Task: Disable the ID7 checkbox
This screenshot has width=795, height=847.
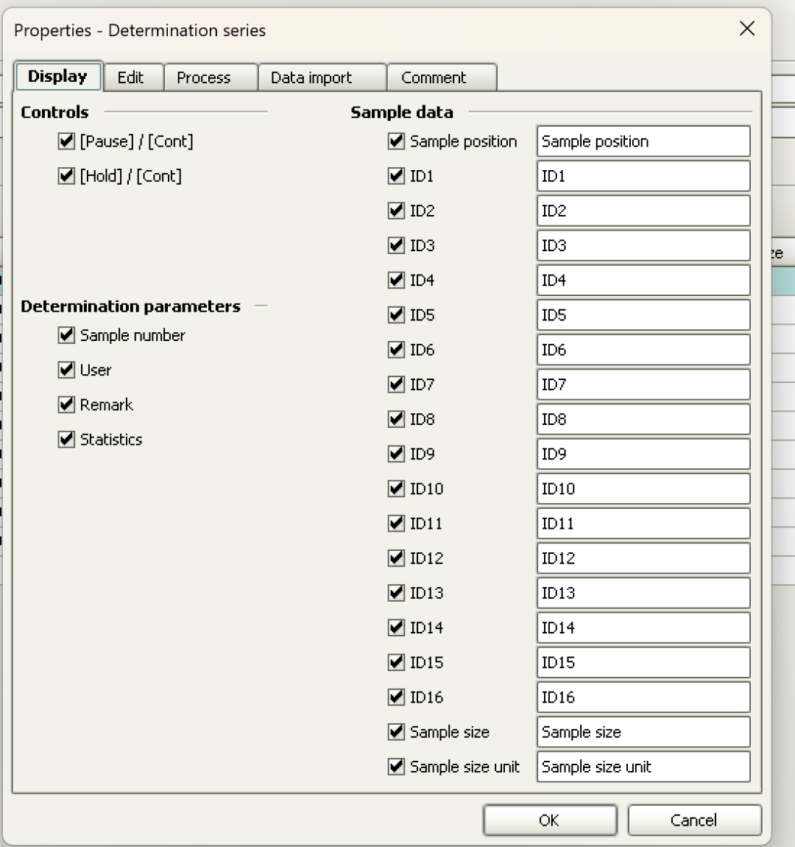Action: 396,384
